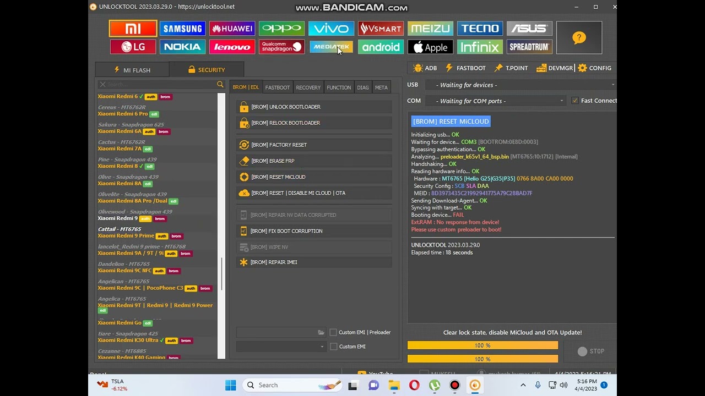The width and height of the screenshot is (705, 396).
Task: Open the ADB toolbar button
Action: [425, 68]
